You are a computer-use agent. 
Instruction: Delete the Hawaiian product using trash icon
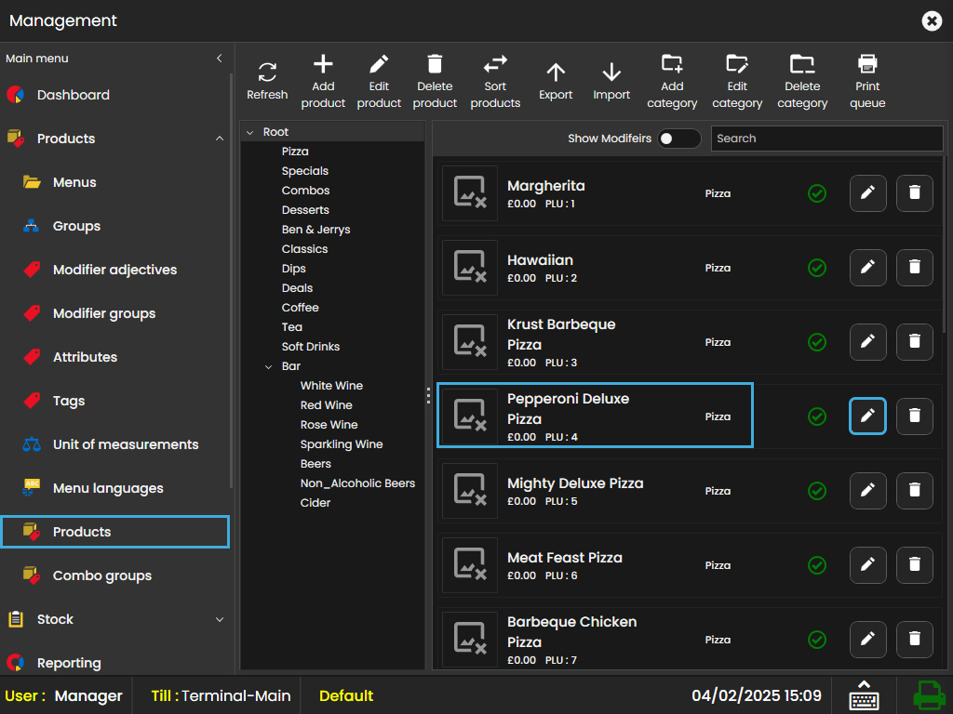(x=914, y=268)
